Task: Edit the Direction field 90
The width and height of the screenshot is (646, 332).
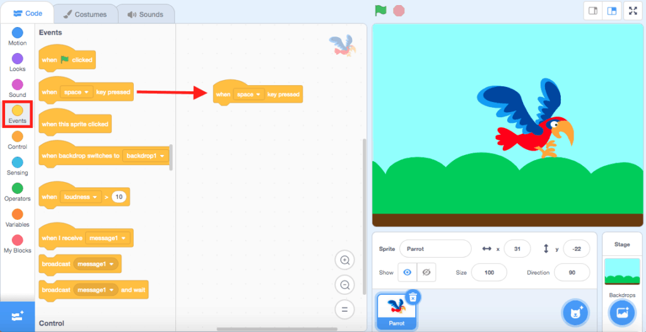Action: 572,272
